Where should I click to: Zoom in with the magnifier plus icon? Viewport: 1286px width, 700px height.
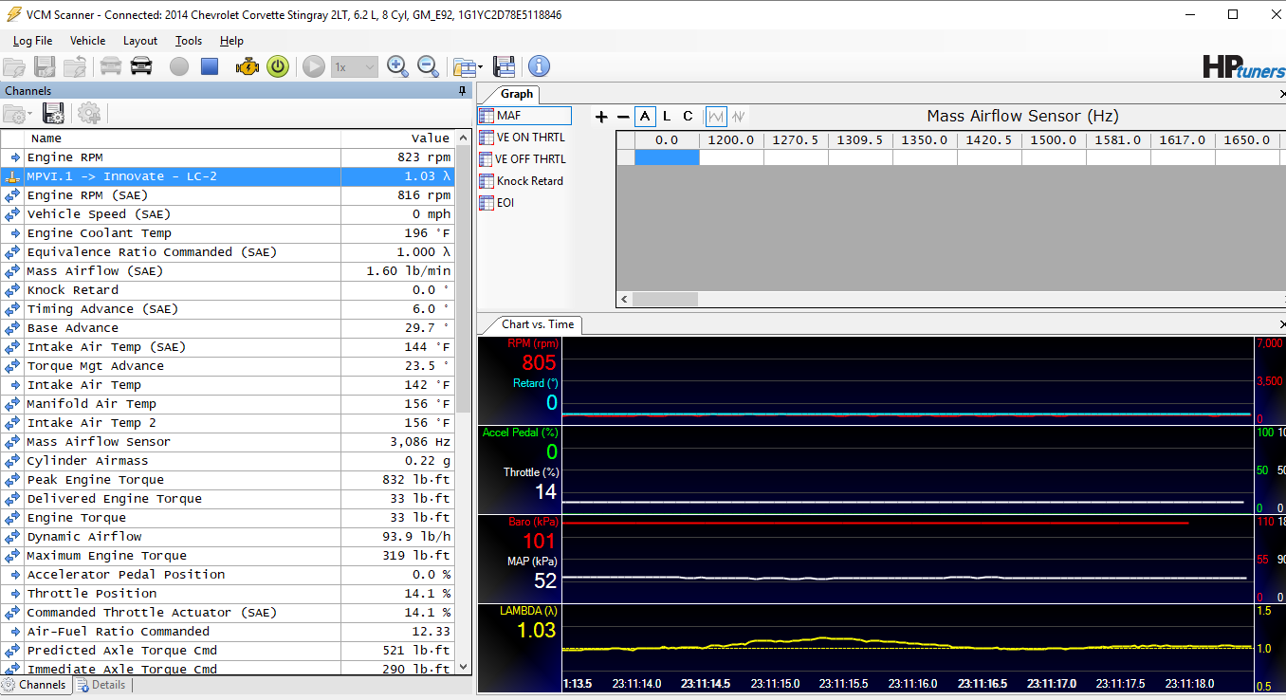397,66
